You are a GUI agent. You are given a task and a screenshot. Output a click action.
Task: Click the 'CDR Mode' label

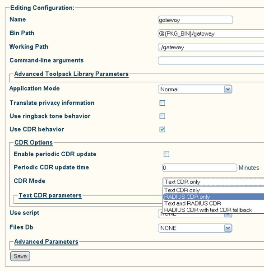click(x=29, y=181)
